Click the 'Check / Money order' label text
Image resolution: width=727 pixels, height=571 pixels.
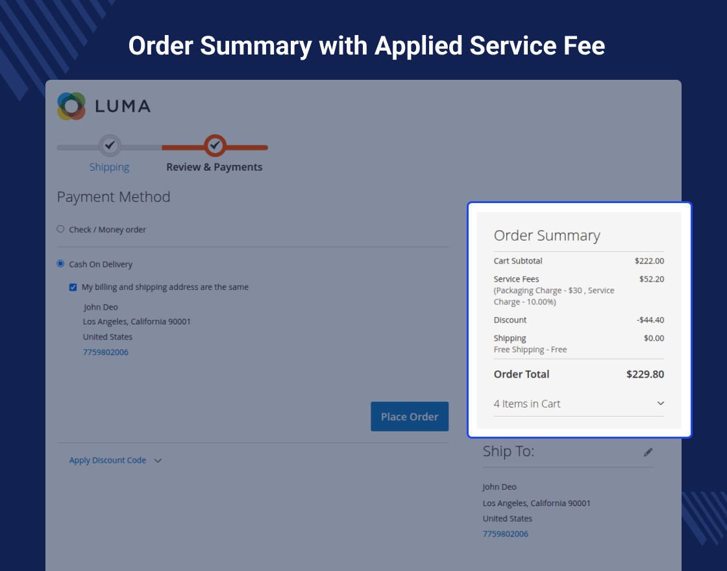coord(108,230)
